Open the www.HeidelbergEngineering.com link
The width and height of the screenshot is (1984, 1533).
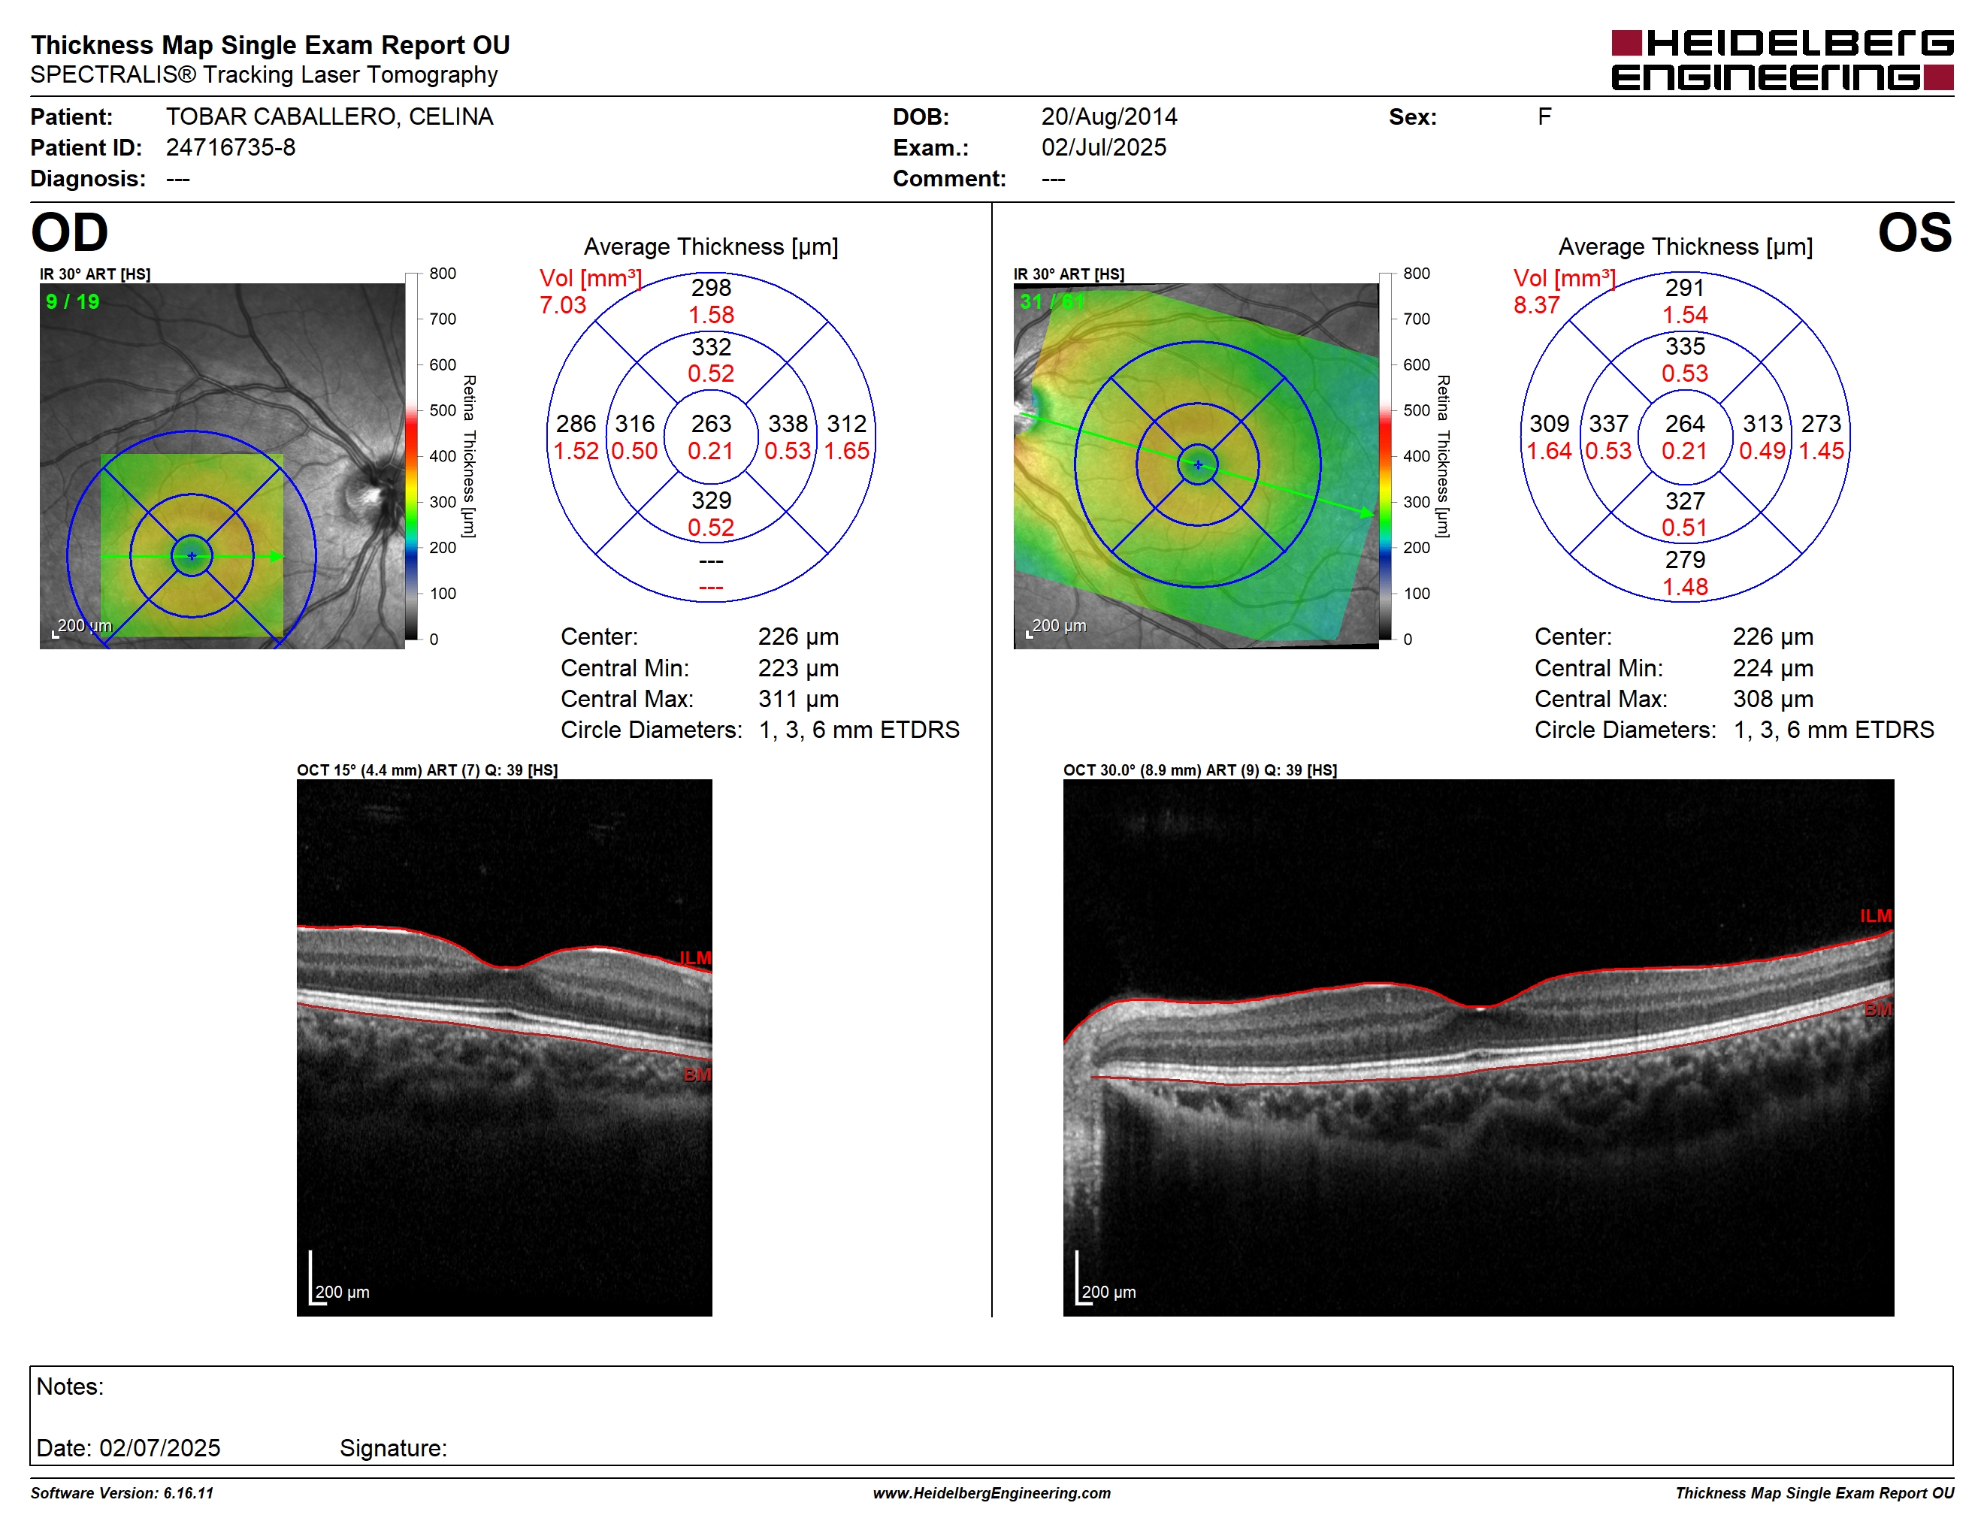[x=991, y=1494]
